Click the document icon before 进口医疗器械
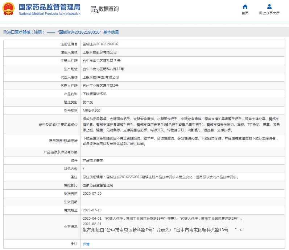Viewport: 289px width, 250px height. [x=5, y=32]
